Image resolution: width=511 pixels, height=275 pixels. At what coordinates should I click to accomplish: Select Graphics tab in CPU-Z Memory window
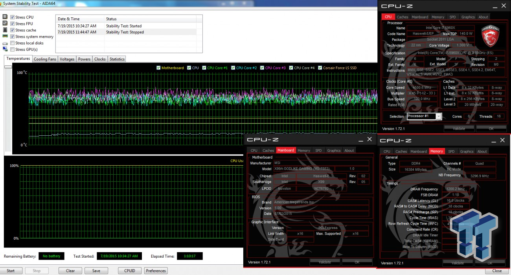click(467, 151)
